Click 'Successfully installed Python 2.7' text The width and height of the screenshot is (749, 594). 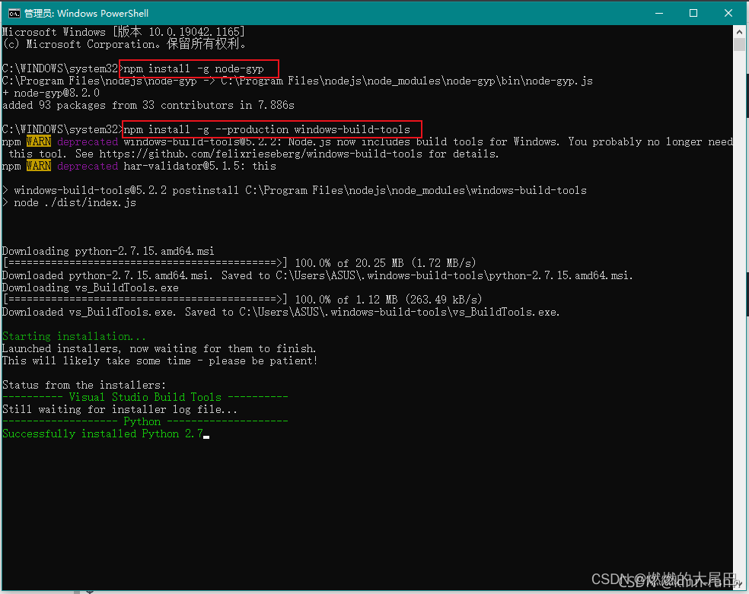coord(103,434)
